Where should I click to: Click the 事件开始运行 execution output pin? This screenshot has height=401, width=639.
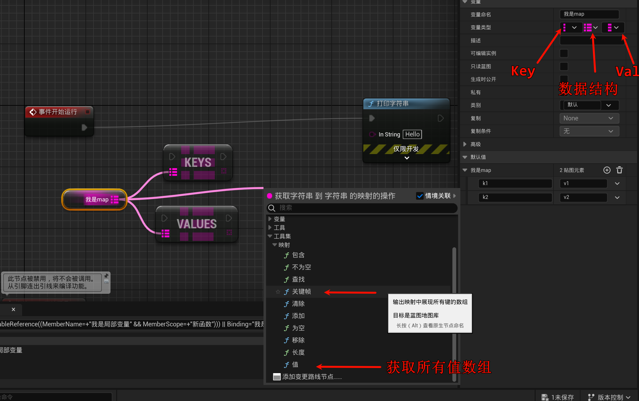[84, 127]
